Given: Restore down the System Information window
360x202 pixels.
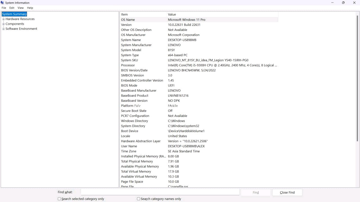Looking at the screenshot, I should point(343,3).
